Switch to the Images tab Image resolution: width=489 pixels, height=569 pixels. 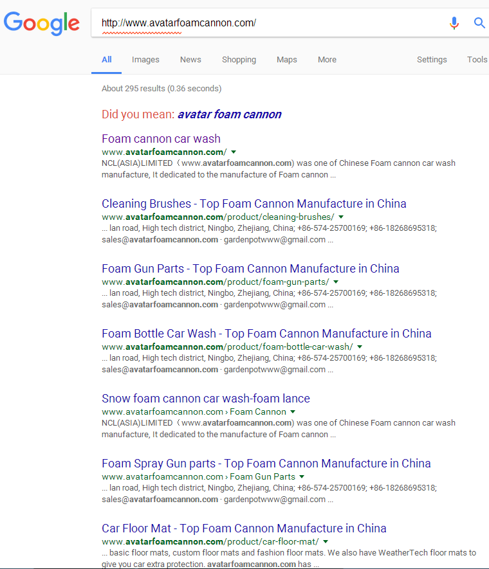coord(145,60)
